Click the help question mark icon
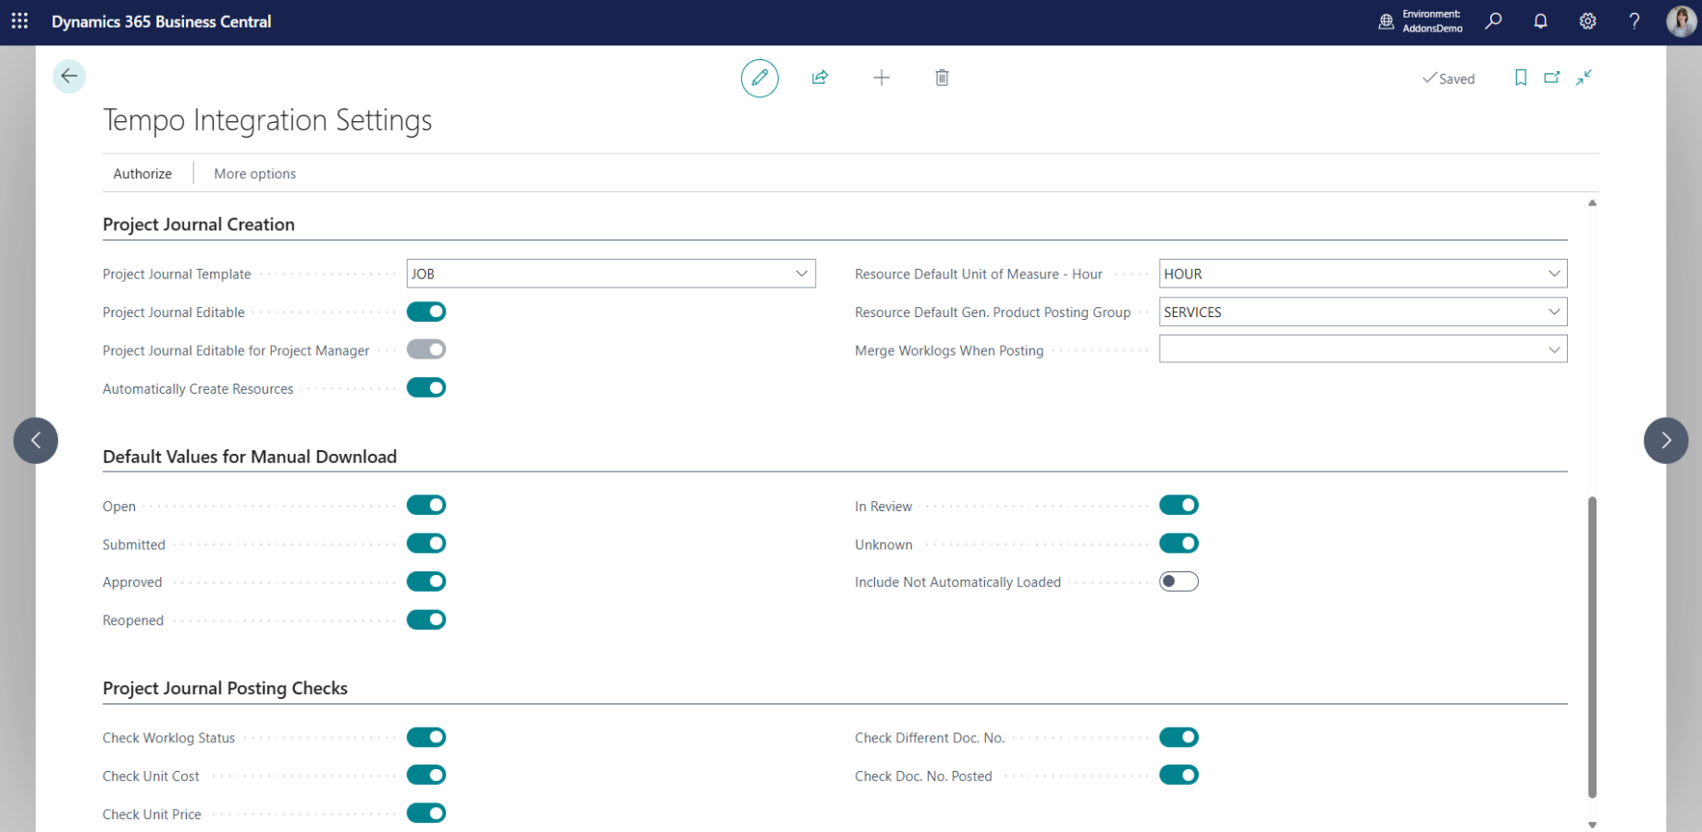The image size is (1702, 832). (1634, 20)
